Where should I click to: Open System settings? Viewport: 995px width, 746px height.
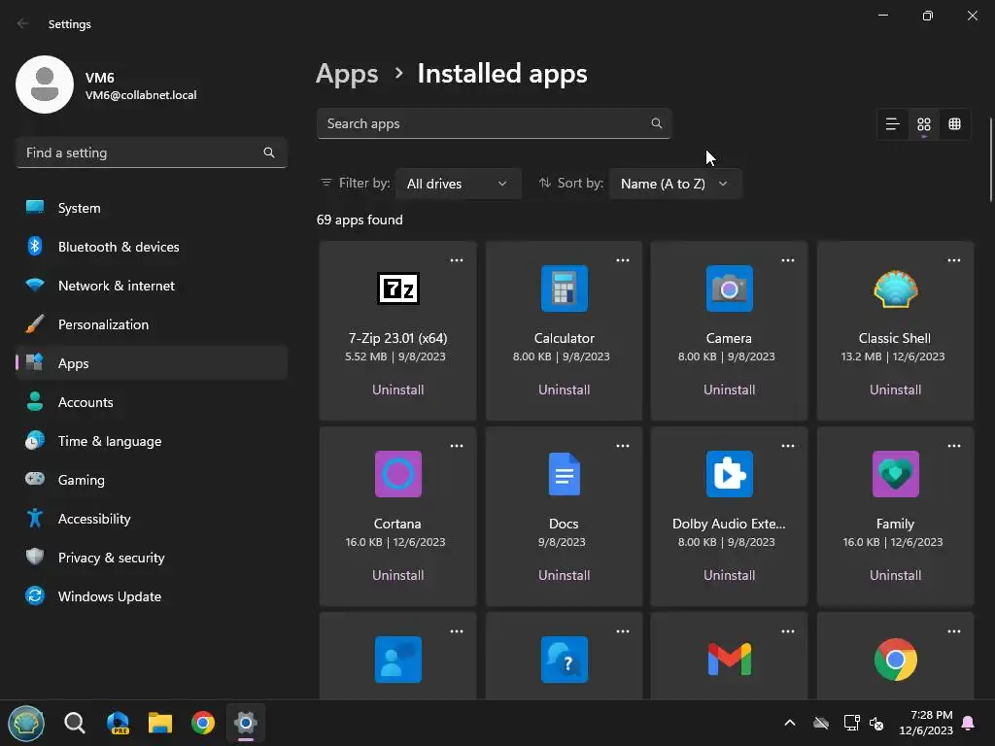pos(151,208)
